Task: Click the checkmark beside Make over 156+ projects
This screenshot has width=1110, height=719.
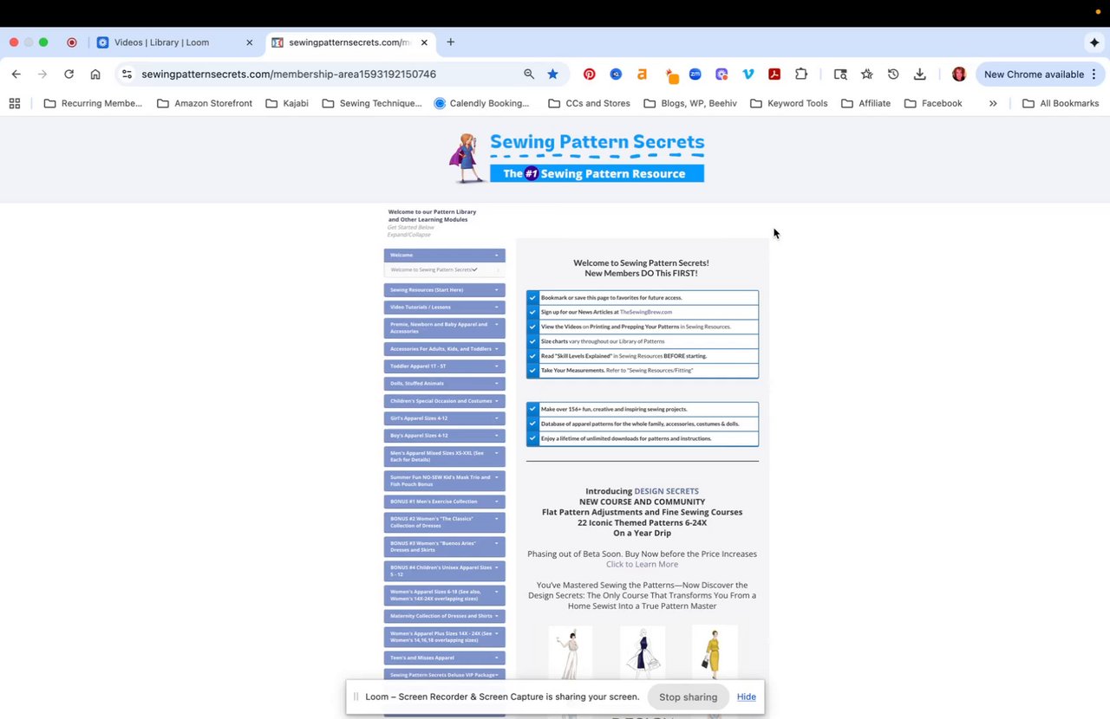Action: (532, 409)
